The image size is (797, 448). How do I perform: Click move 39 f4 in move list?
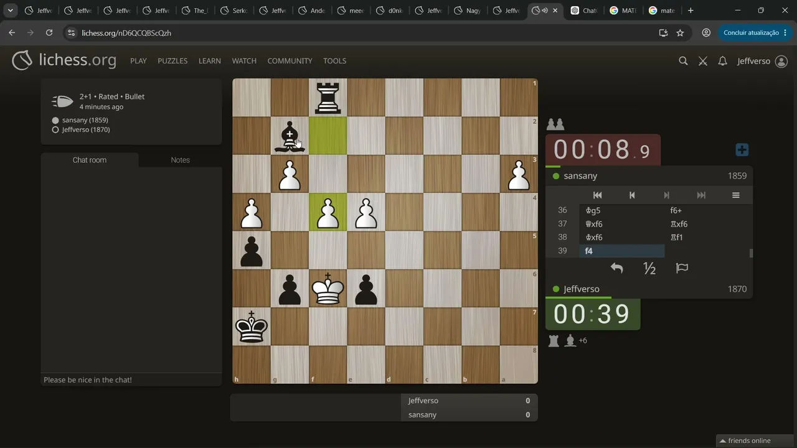(622, 251)
